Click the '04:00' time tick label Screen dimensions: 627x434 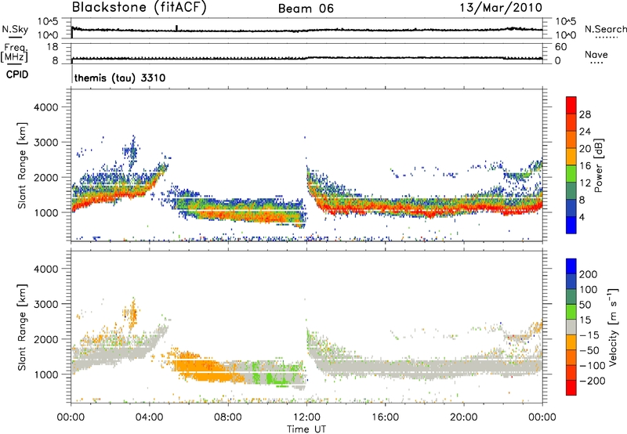tap(149, 418)
